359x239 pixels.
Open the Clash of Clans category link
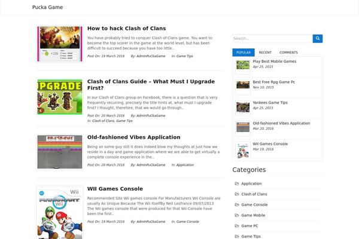[254, 194]
